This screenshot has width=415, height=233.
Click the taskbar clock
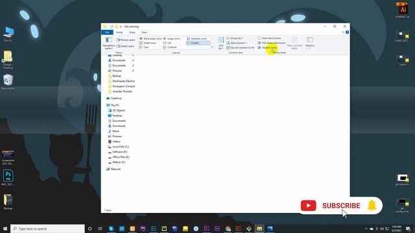(x=396, y=228)
